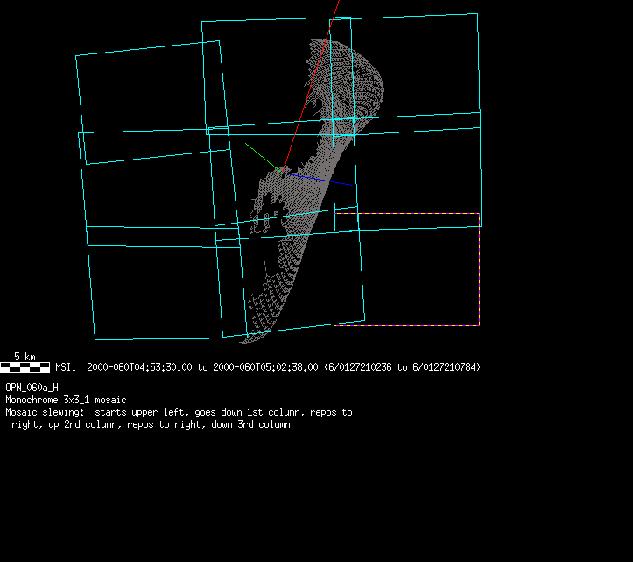Click the red axis line
Viewport: 633px width, 562px height.
click(312, 86)
